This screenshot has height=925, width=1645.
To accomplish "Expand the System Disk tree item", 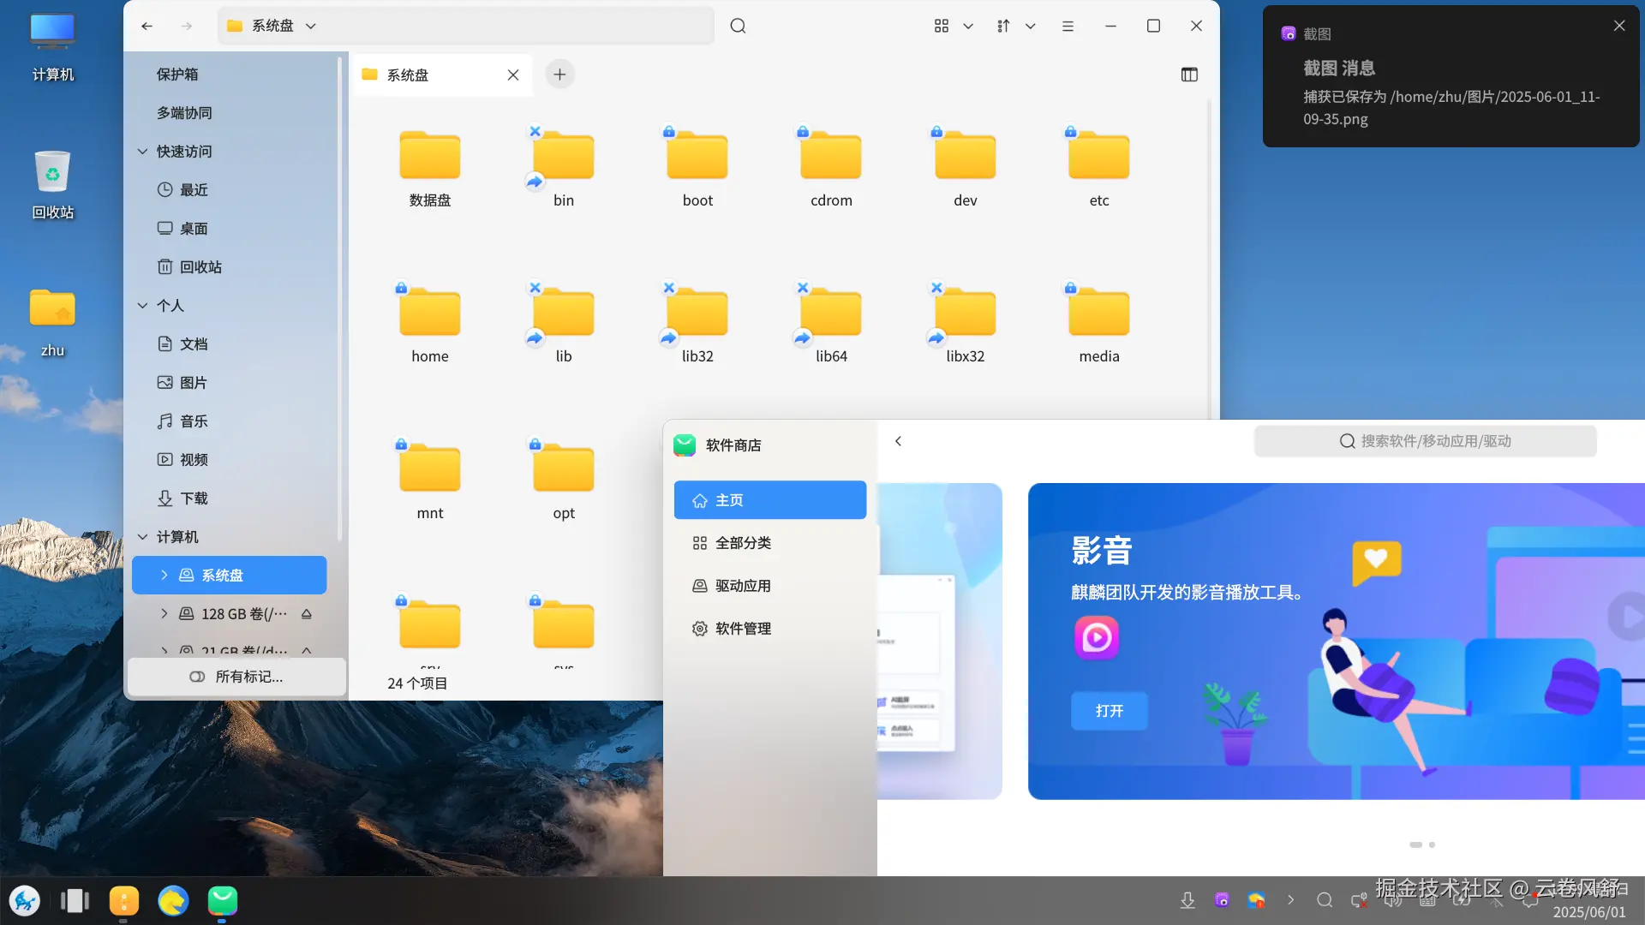I will (x=164, y=576).
